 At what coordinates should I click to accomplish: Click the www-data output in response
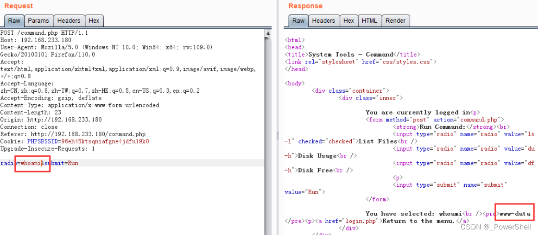[515, 214]
